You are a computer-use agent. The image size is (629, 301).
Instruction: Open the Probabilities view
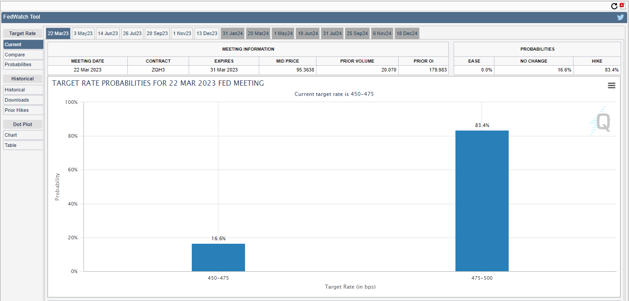23,64
